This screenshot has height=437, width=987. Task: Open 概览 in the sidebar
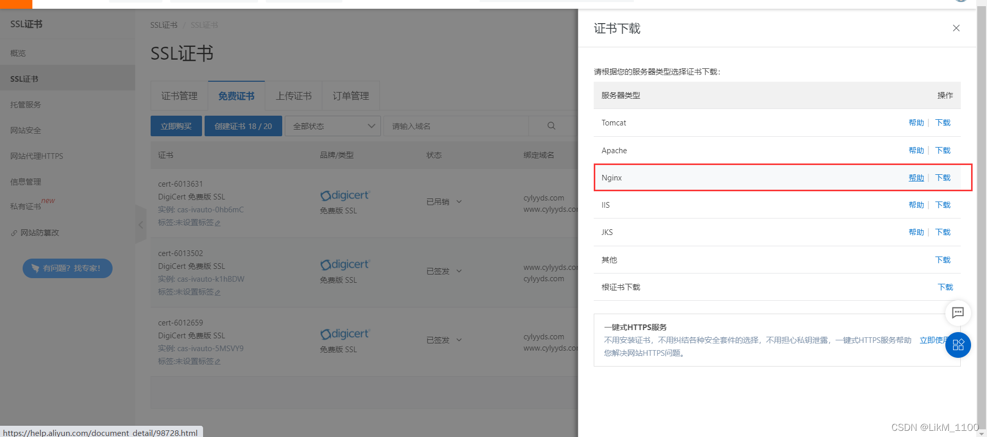tap(18, 53)
